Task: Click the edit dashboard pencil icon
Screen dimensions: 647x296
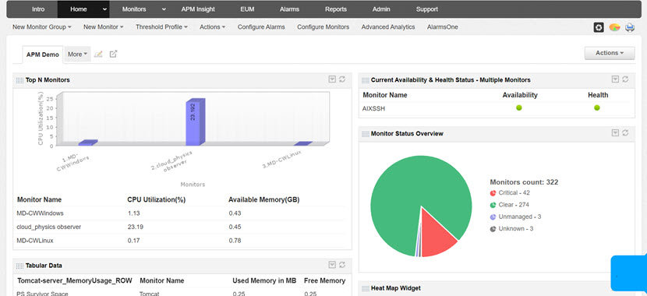Action: pos(98,54)
